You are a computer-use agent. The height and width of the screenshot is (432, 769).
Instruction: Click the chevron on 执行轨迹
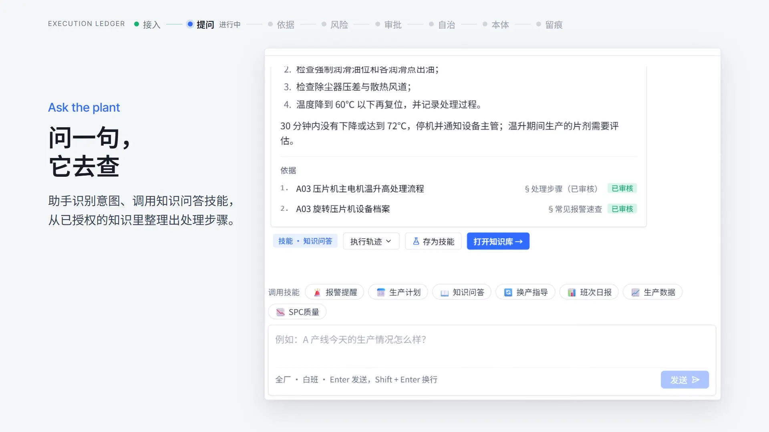click(x=389, y=241)
